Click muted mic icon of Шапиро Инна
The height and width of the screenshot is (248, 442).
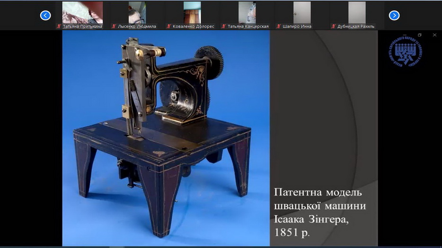pos(279,26)
